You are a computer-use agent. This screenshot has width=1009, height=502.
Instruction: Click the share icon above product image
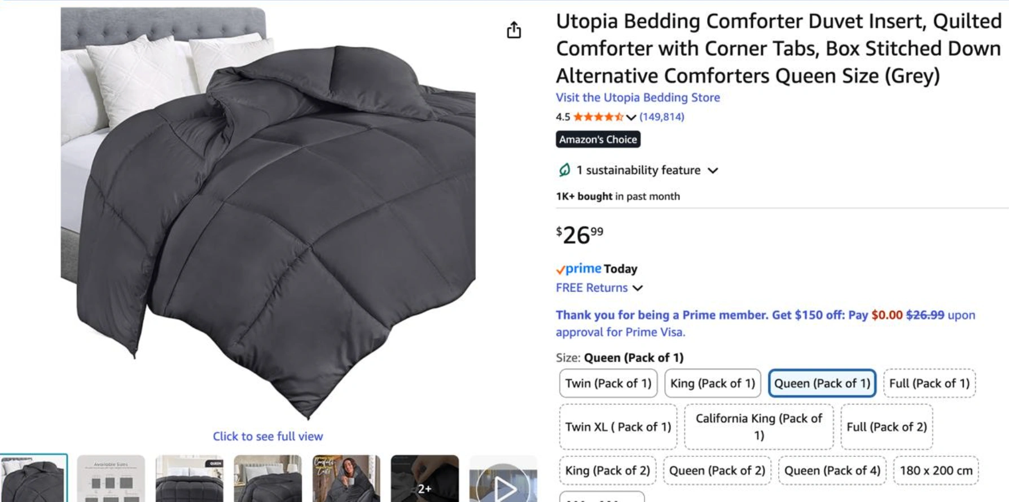(514, 30)
